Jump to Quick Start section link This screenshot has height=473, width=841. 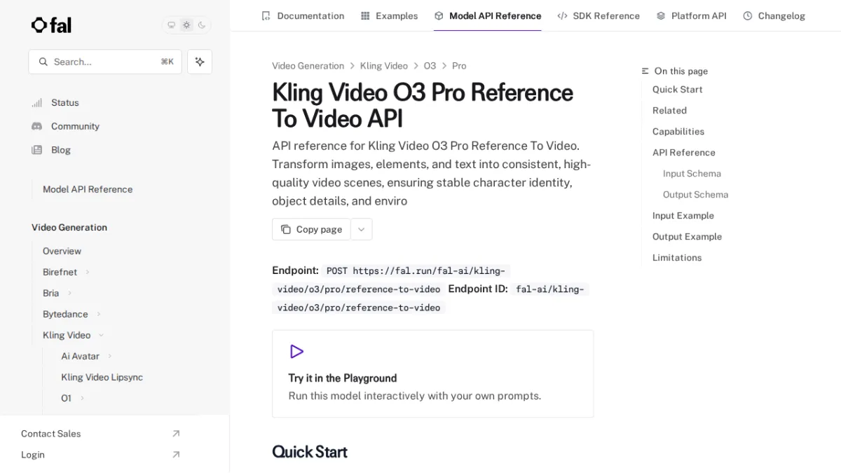click(x=678, y=90)
